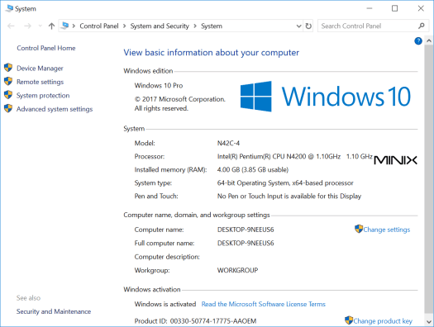Click the shield icon beside Advanced system settings
This screenshot has width=434, height=327.
(x=8, y=108)
